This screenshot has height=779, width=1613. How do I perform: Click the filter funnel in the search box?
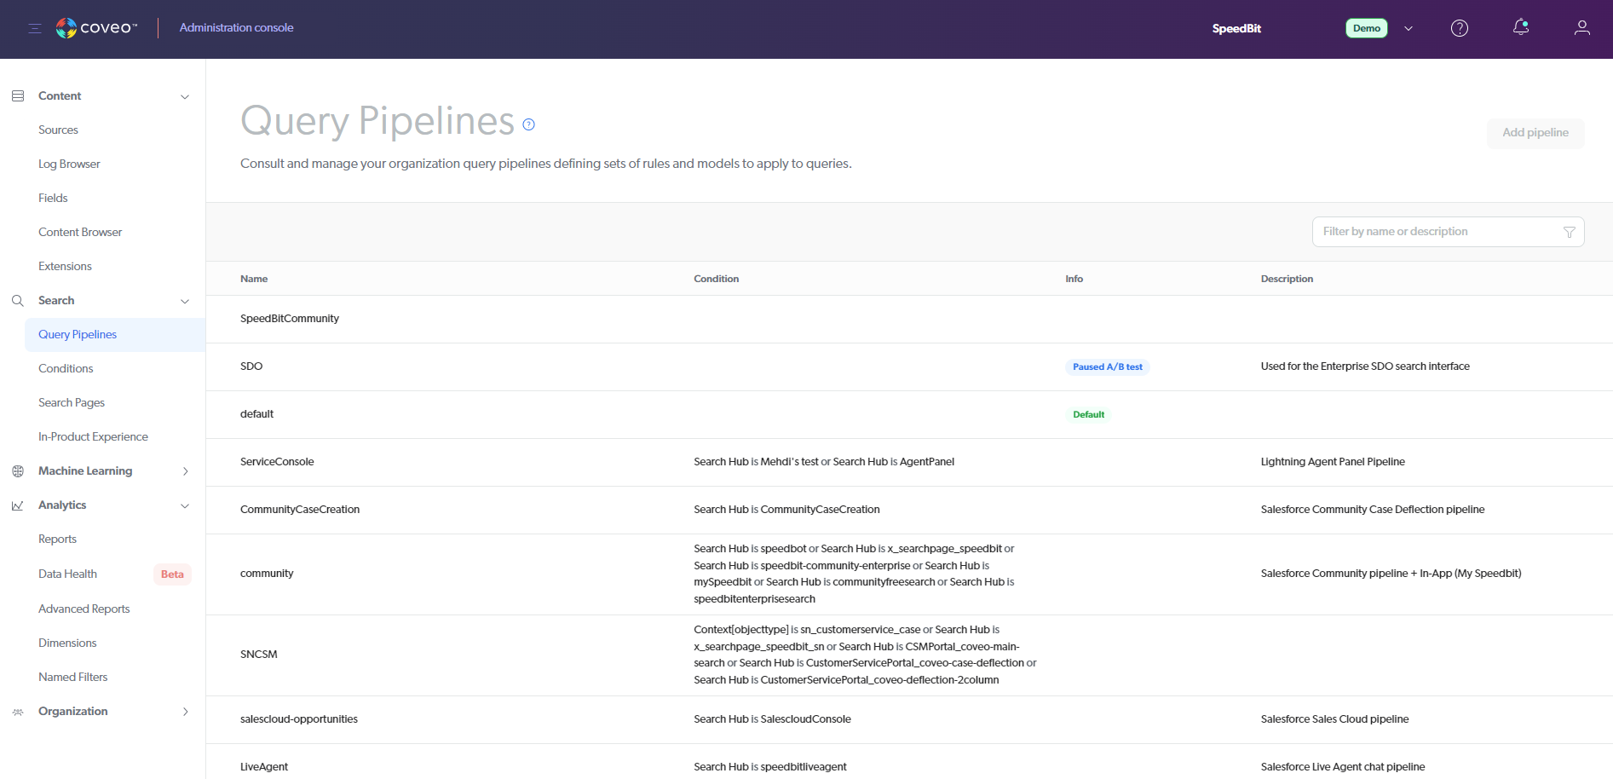[1570, 231]
